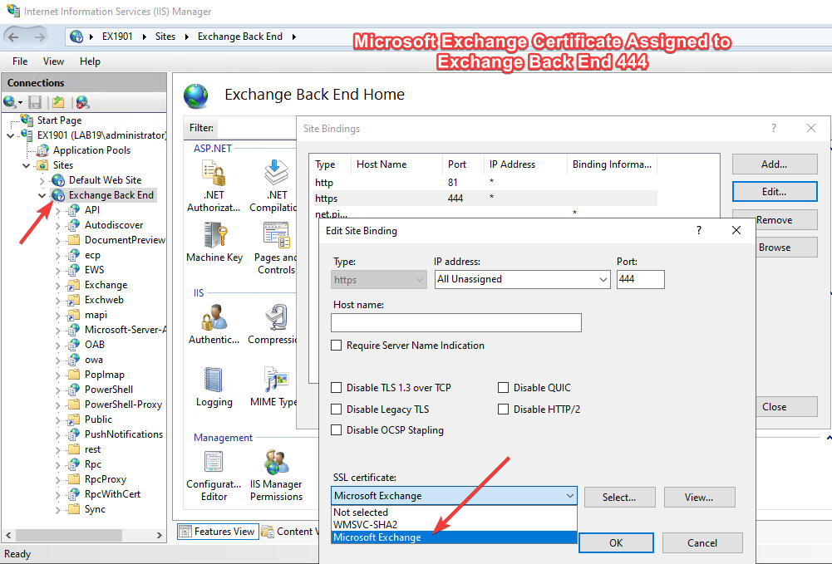
Task: Collapse the EX1901 server node
Action: 11,135
